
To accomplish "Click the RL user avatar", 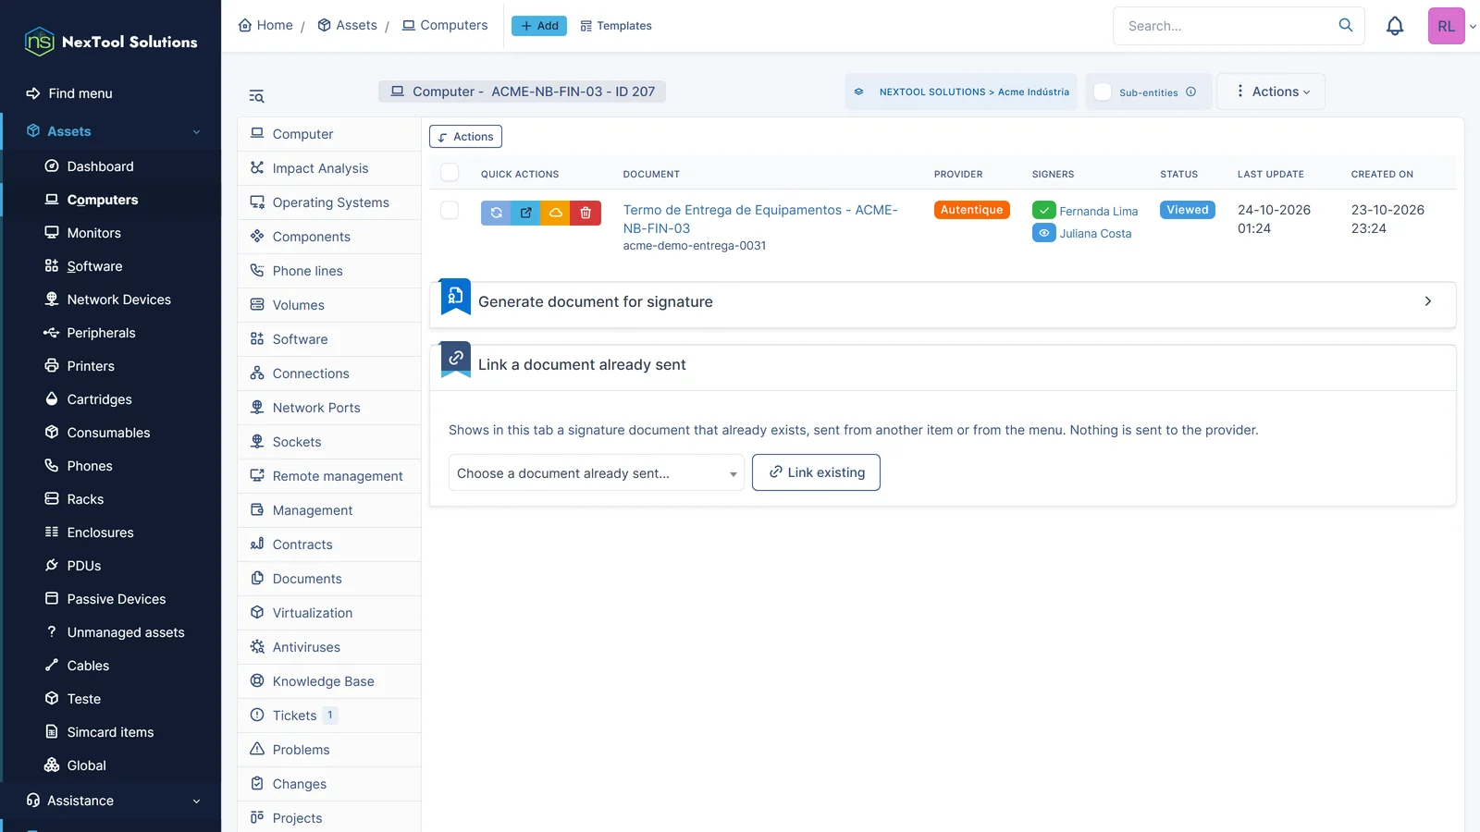I will click(1446, 26).
